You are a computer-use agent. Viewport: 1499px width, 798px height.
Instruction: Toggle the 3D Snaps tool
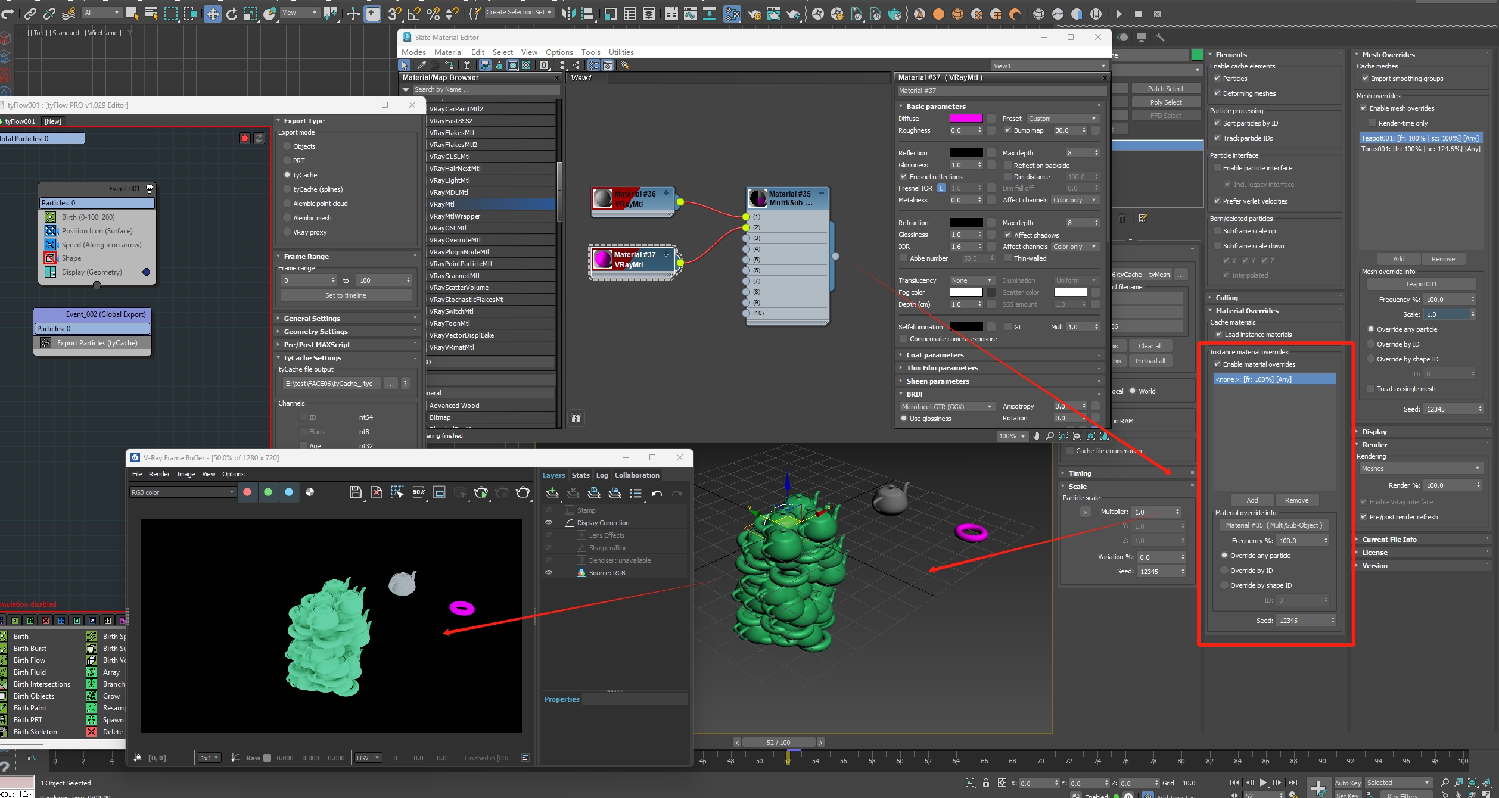coord(393,13)
